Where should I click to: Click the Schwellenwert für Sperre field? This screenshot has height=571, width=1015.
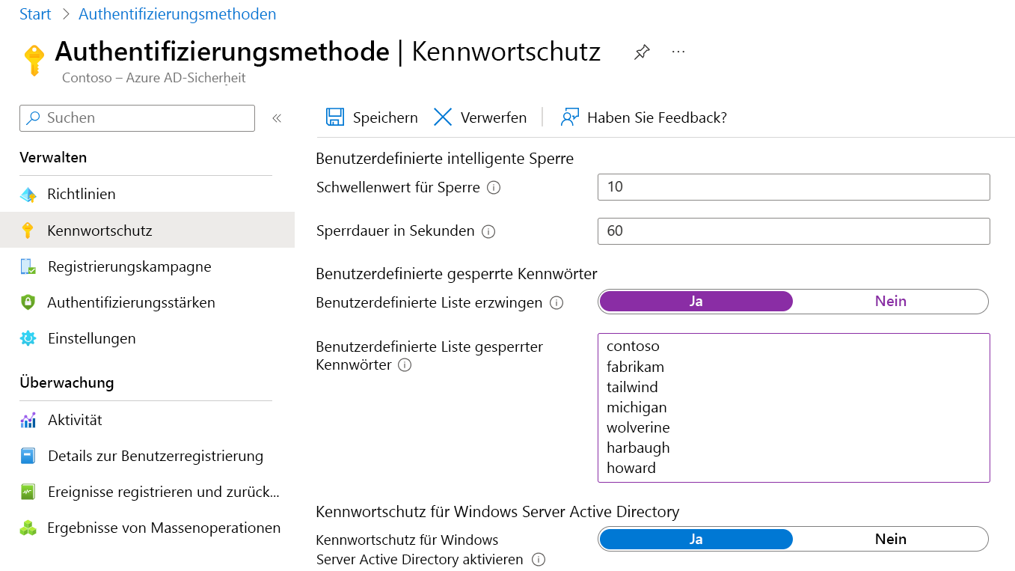pos(794,187)
